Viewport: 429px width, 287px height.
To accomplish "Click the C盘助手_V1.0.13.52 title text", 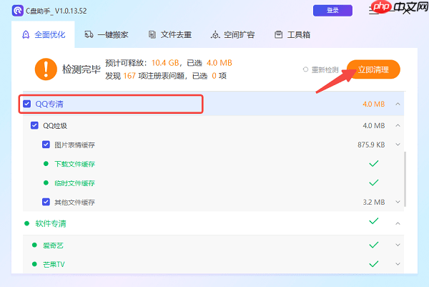I will pyautogui.click(x=56, y=11).
